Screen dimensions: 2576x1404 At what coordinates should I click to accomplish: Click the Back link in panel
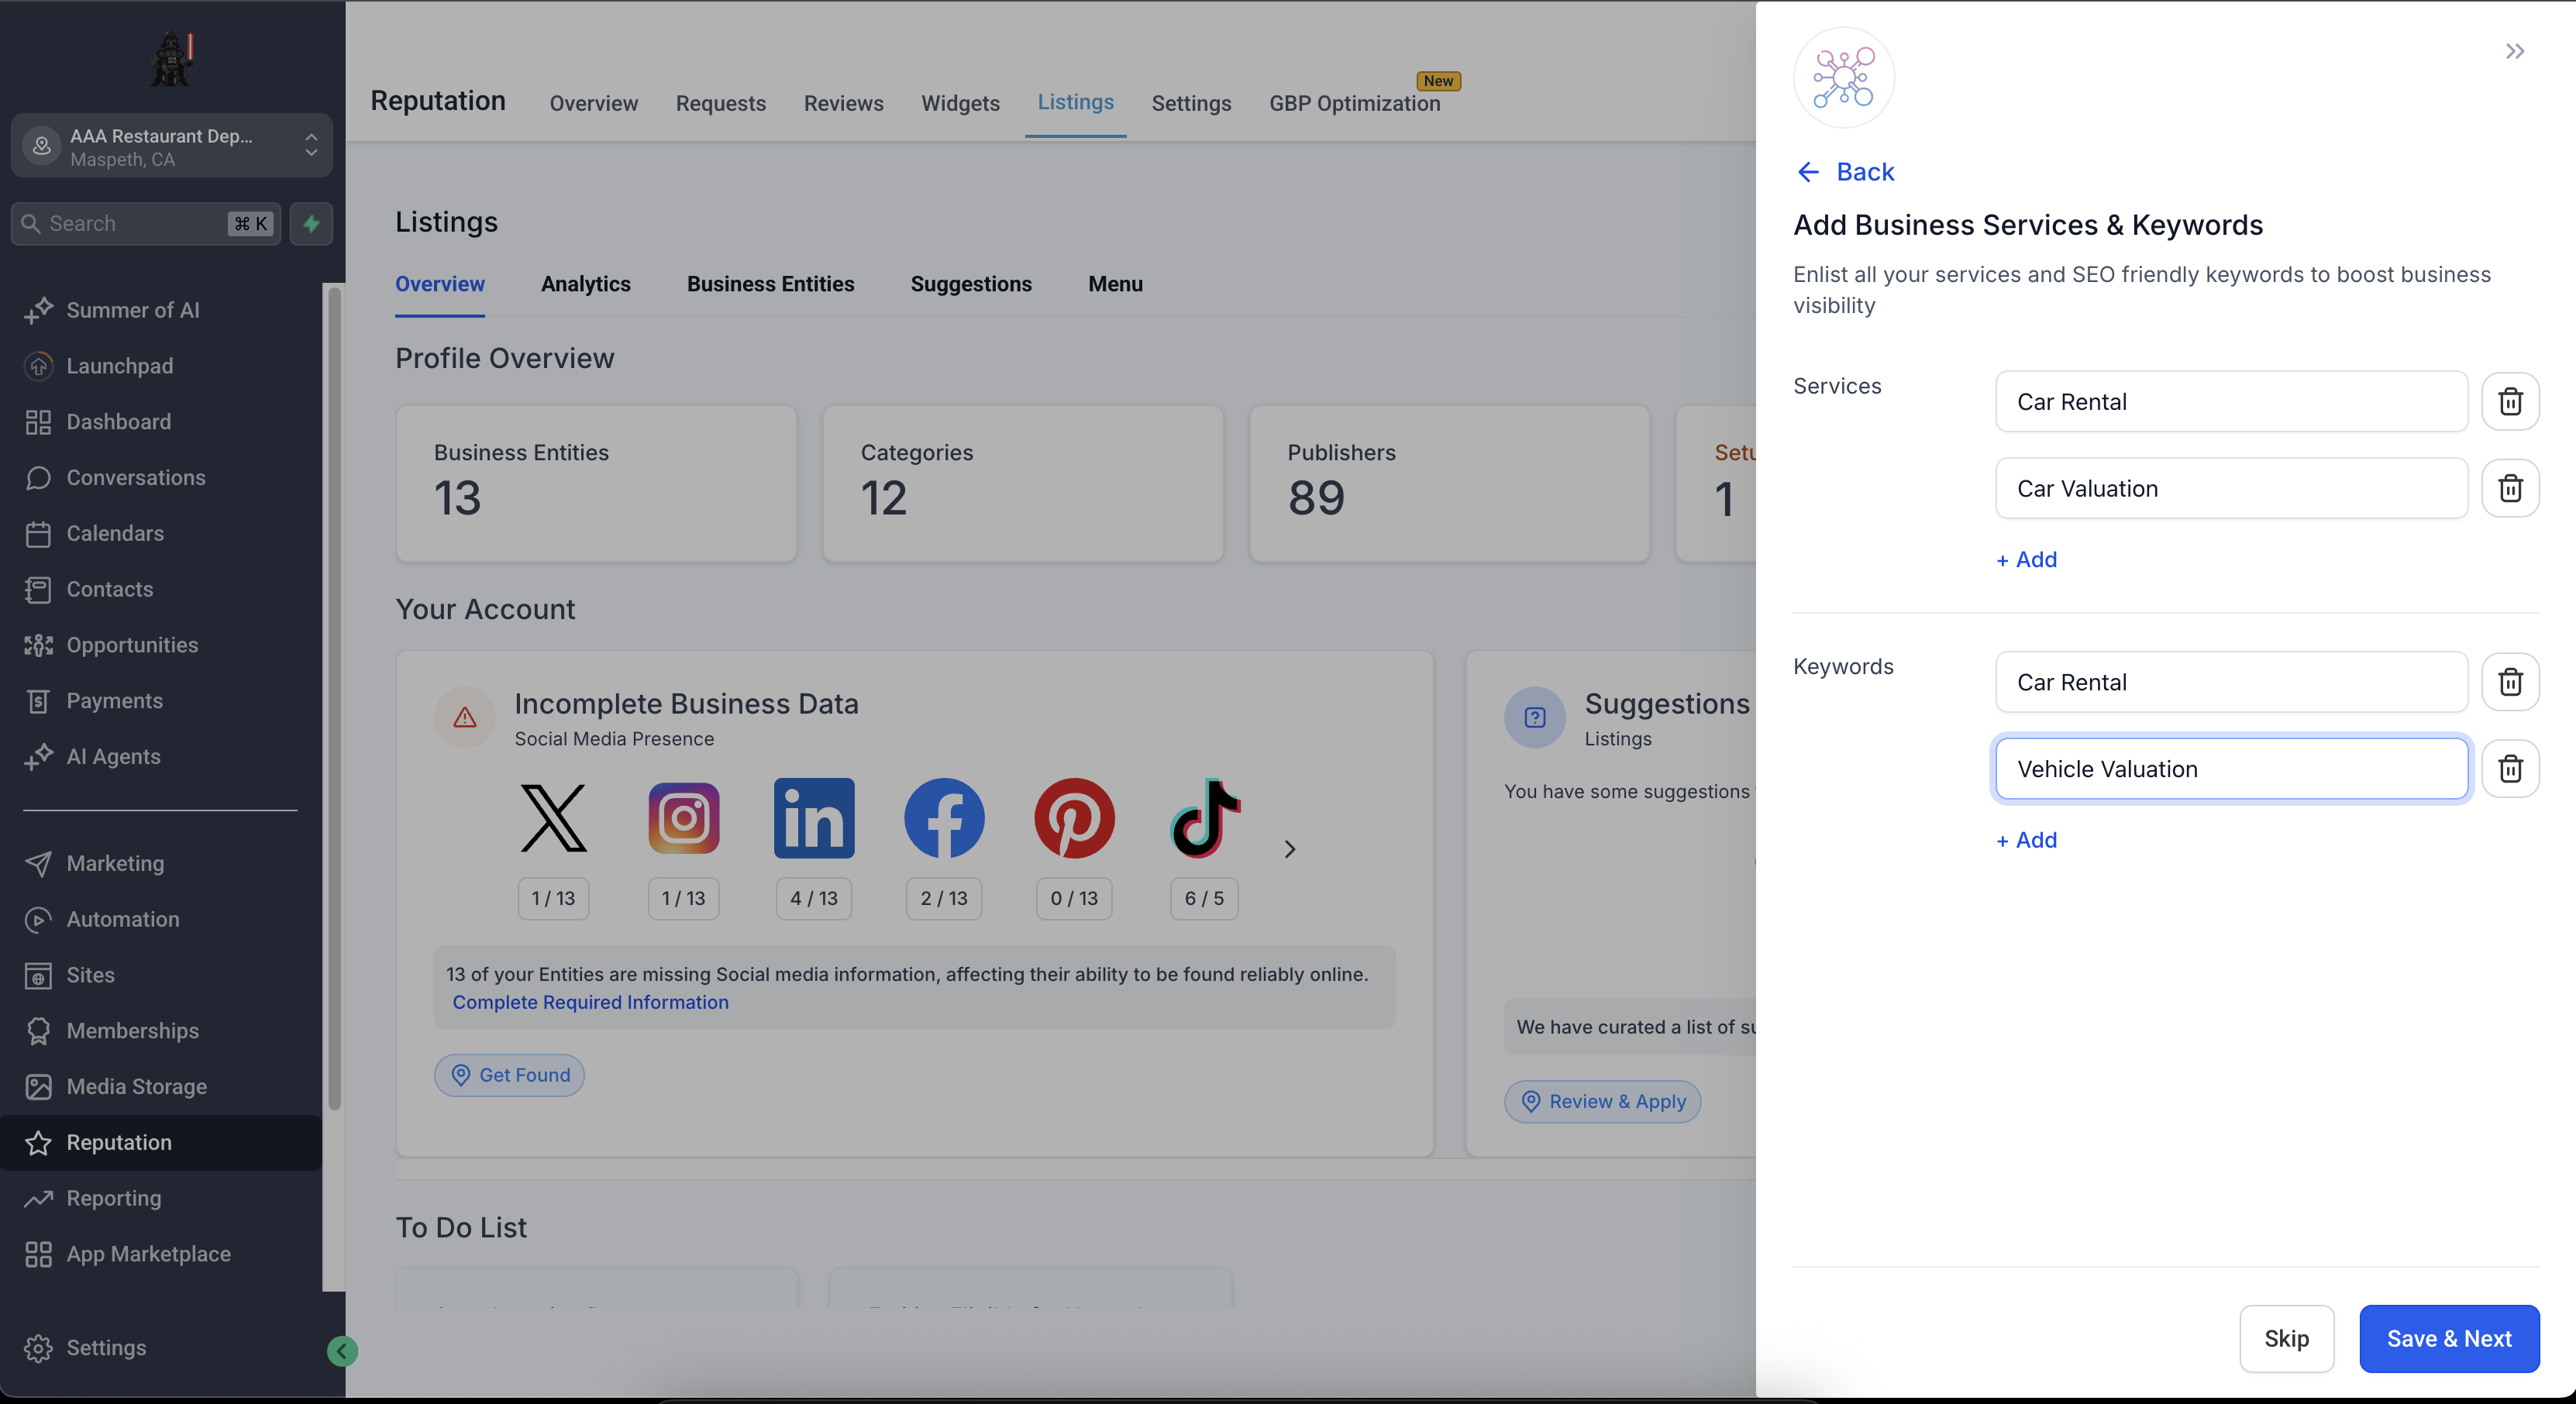tap(1845, 172)
